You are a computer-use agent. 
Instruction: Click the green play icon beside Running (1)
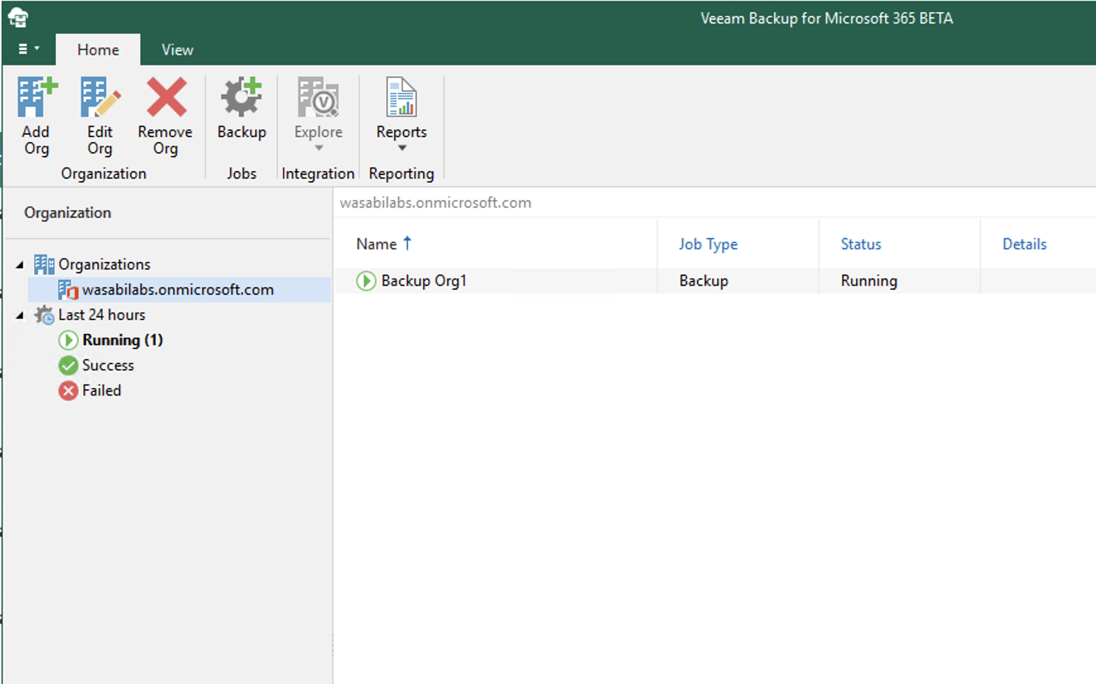[68, 340]
